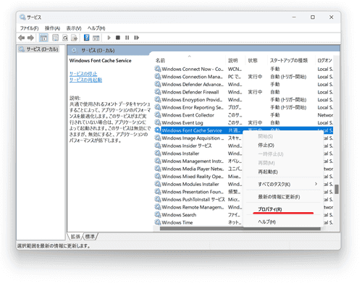The width and height of the screenshot is (362, 286).
Task: Click Networ logon cell of Windows Event Collector
Action: [x=325, y=115]
